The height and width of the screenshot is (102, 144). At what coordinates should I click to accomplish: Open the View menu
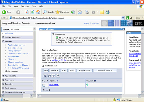[x=16, y=6]
